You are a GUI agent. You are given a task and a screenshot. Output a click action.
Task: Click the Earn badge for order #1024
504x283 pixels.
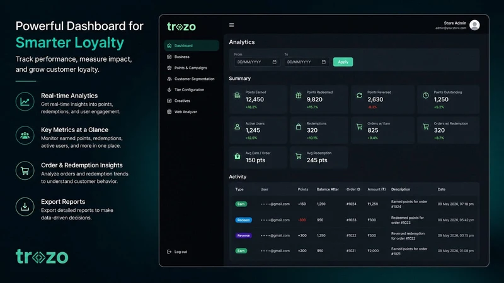click(x=241, y=204)
